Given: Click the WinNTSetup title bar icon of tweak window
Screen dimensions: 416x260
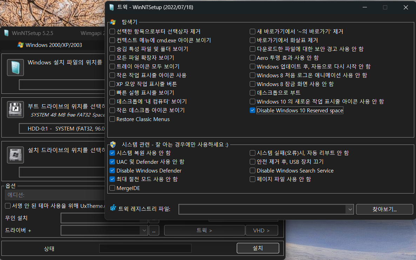Looking at the screenshot, I should coord(112,7).
